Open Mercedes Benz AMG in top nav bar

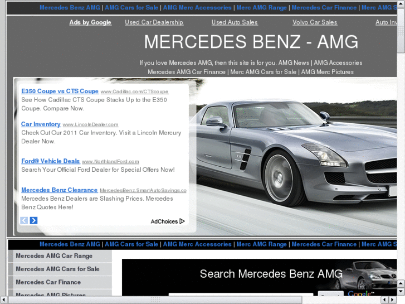[70, 7]
